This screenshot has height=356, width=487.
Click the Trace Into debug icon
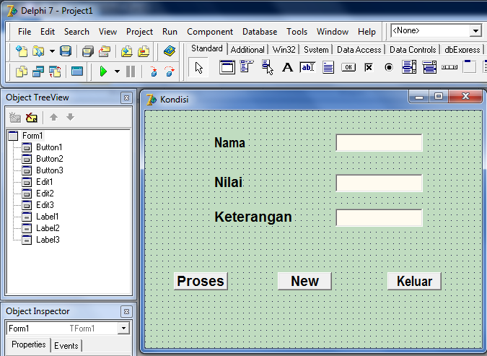tap(154, 71)
